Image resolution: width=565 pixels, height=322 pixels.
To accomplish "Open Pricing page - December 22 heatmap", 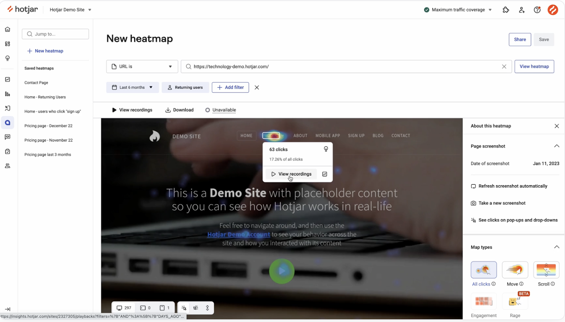I will click(48, 126).
